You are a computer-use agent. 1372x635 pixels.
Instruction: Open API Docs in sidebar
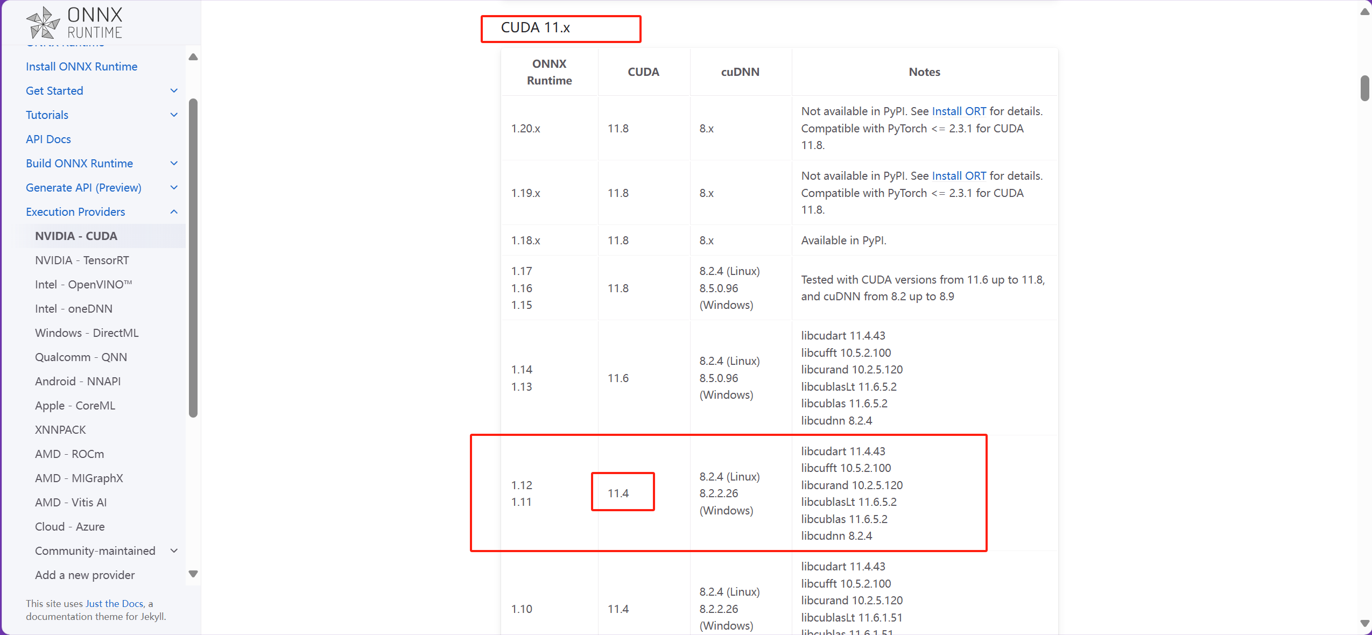pyautogui.click(x=48, y=139)
